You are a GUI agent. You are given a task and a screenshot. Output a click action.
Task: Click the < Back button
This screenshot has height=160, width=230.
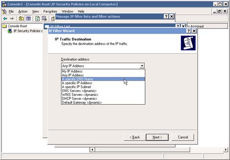pyautogui.click(x=135, y=137)
